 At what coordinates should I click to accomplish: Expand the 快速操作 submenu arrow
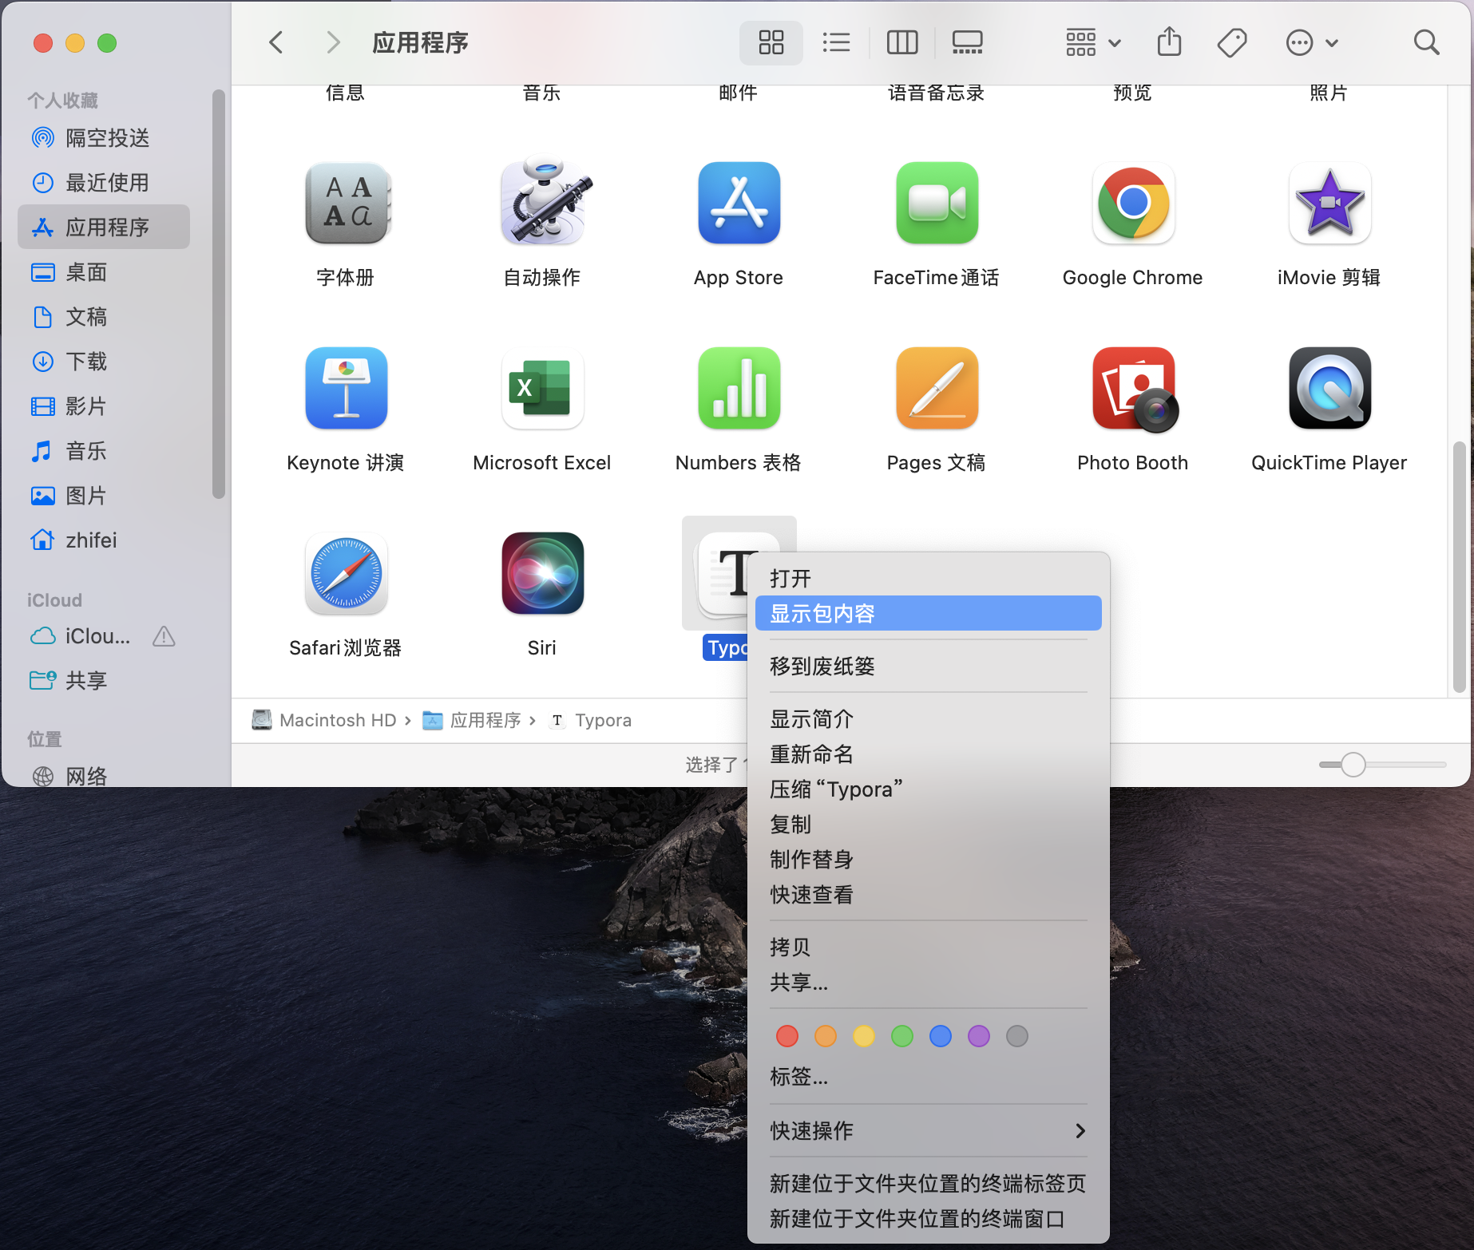[1080, 1130]
